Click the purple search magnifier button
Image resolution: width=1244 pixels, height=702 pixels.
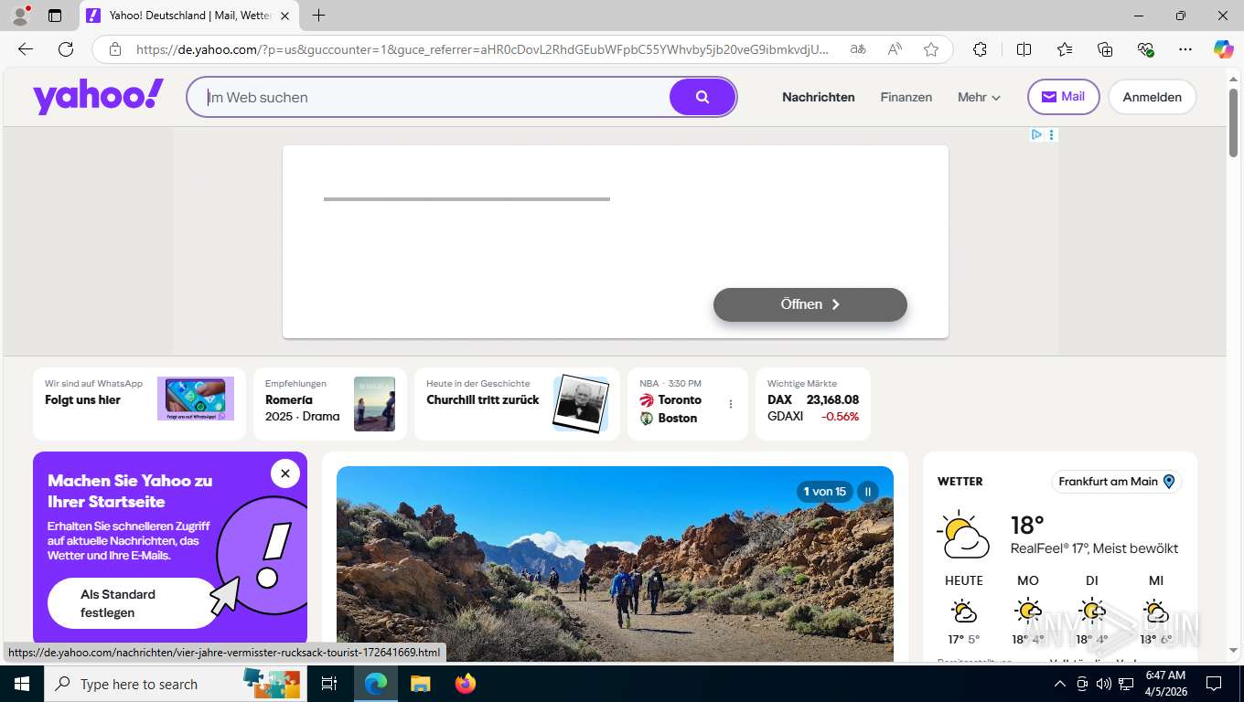click(x=702, y=97)
